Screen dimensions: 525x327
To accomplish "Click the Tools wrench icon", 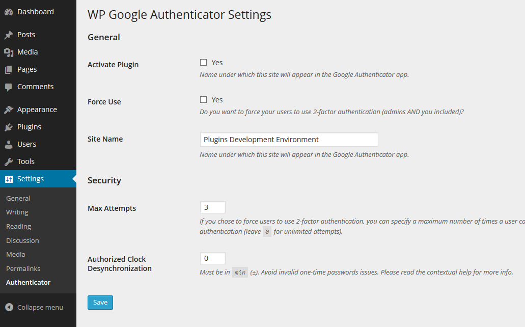I will (x=9, y=162).
